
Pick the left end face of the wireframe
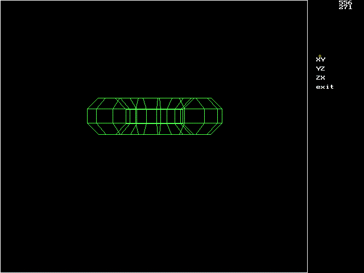click(92, 116)
